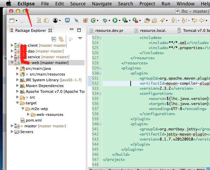Image resolution: width=210 pixels, height=170 pixels.
Task: Collapse the plugin fold at line 530
Action: tap(100, 73)
